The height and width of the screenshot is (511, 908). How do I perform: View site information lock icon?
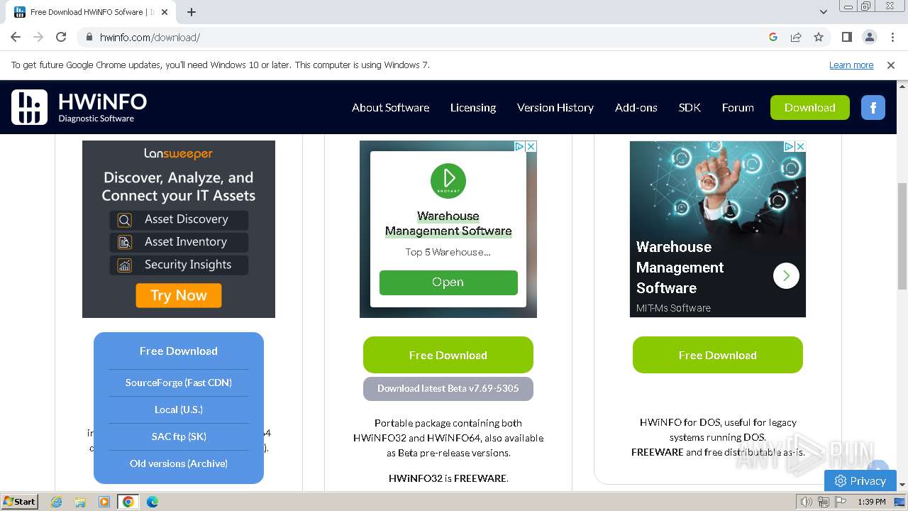click(x=89, y=37)
